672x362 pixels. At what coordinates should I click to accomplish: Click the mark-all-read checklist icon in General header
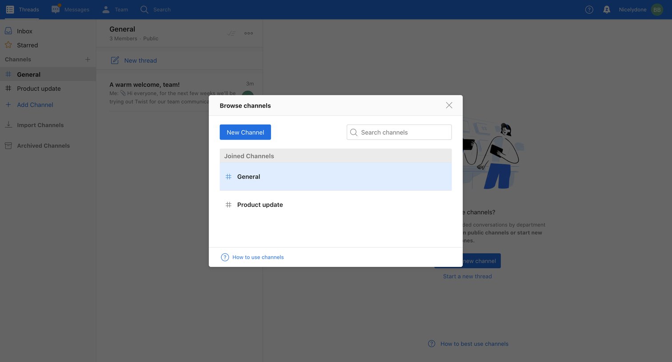(231, 33)
